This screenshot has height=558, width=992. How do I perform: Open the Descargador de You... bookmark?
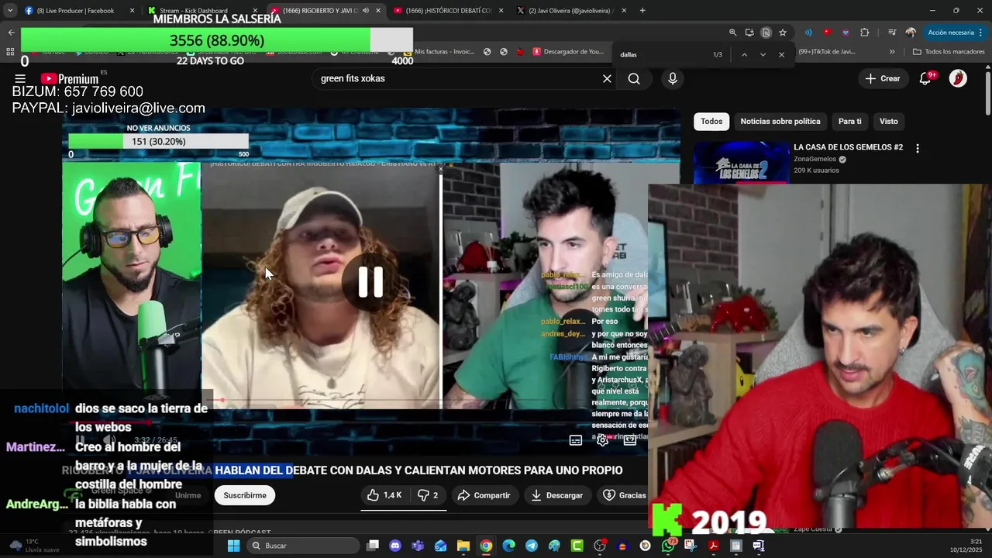coord(568,52)
